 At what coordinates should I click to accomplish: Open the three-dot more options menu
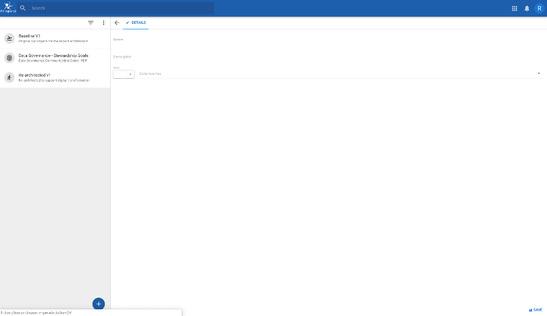(x=103, y=23)
